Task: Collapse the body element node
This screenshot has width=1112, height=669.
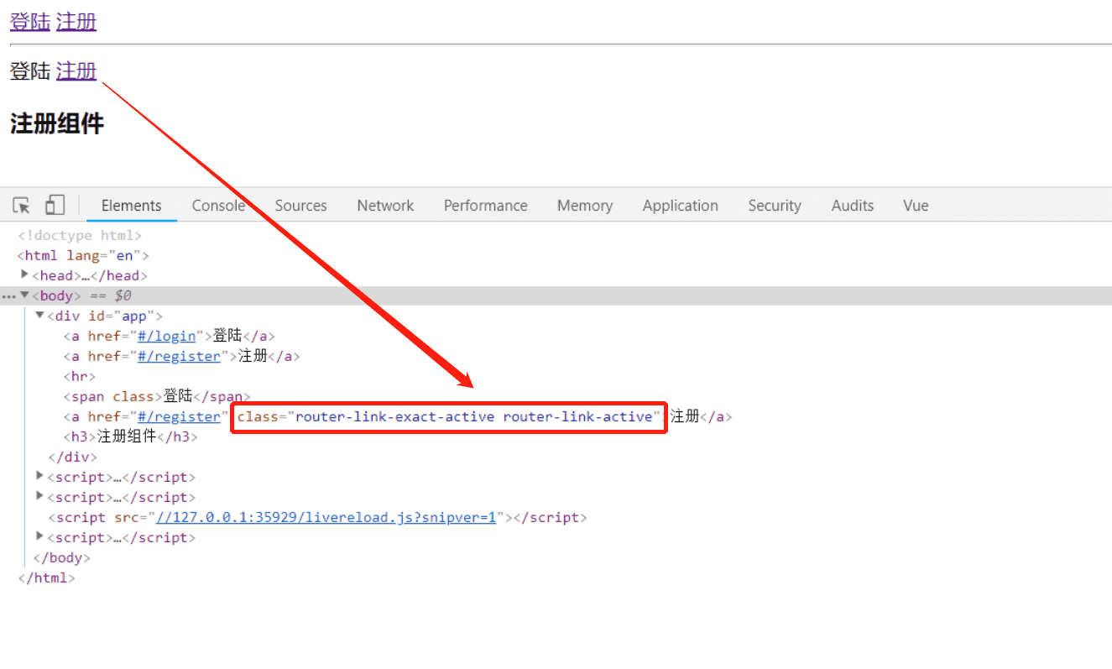Action: pyautogui.click(x=24, y=295)
